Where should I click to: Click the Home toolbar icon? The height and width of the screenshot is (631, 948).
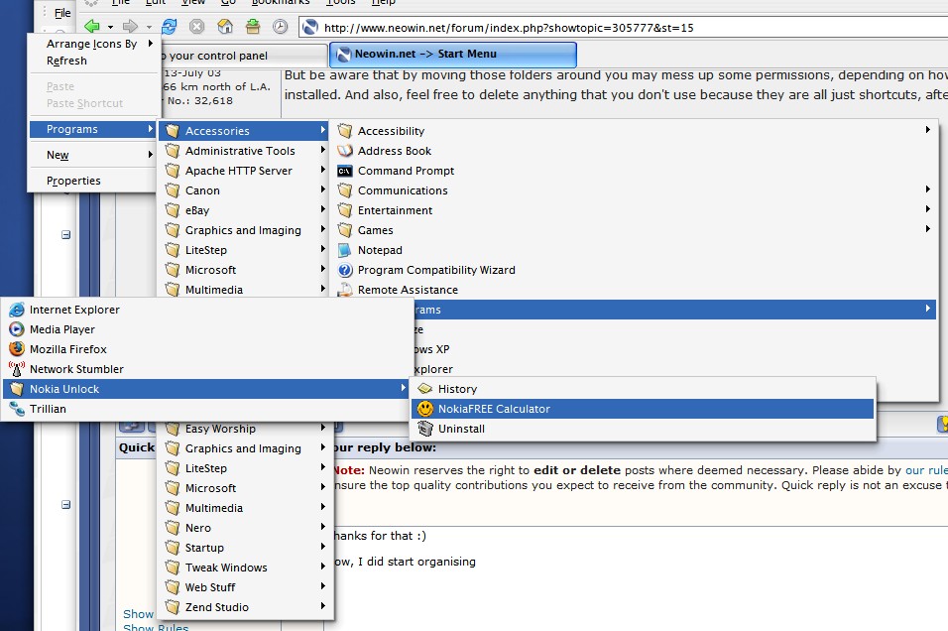(224, 27)
